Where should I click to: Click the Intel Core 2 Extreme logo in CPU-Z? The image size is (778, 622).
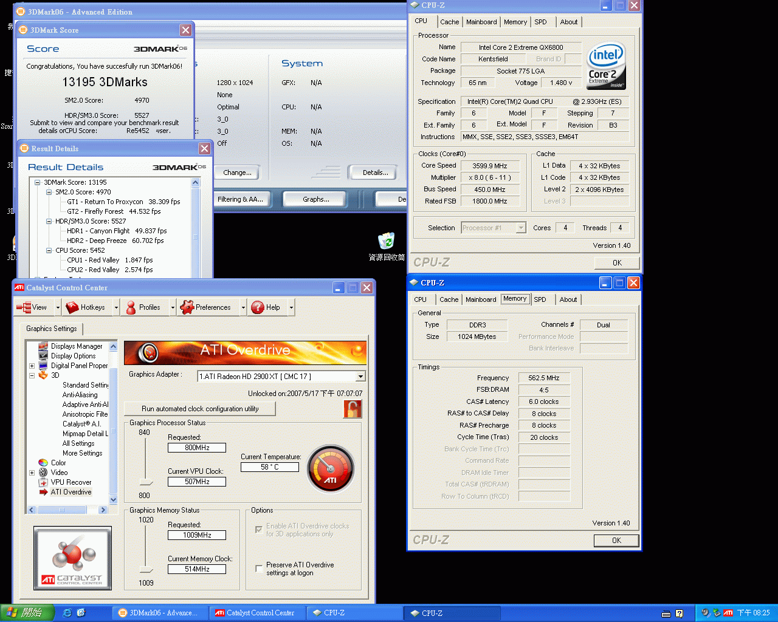click(x=606, y=66)
